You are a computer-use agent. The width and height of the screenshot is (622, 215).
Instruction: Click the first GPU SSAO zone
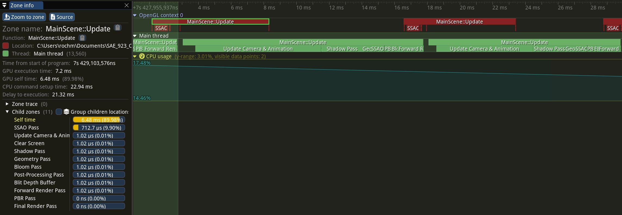pos(161,28)
